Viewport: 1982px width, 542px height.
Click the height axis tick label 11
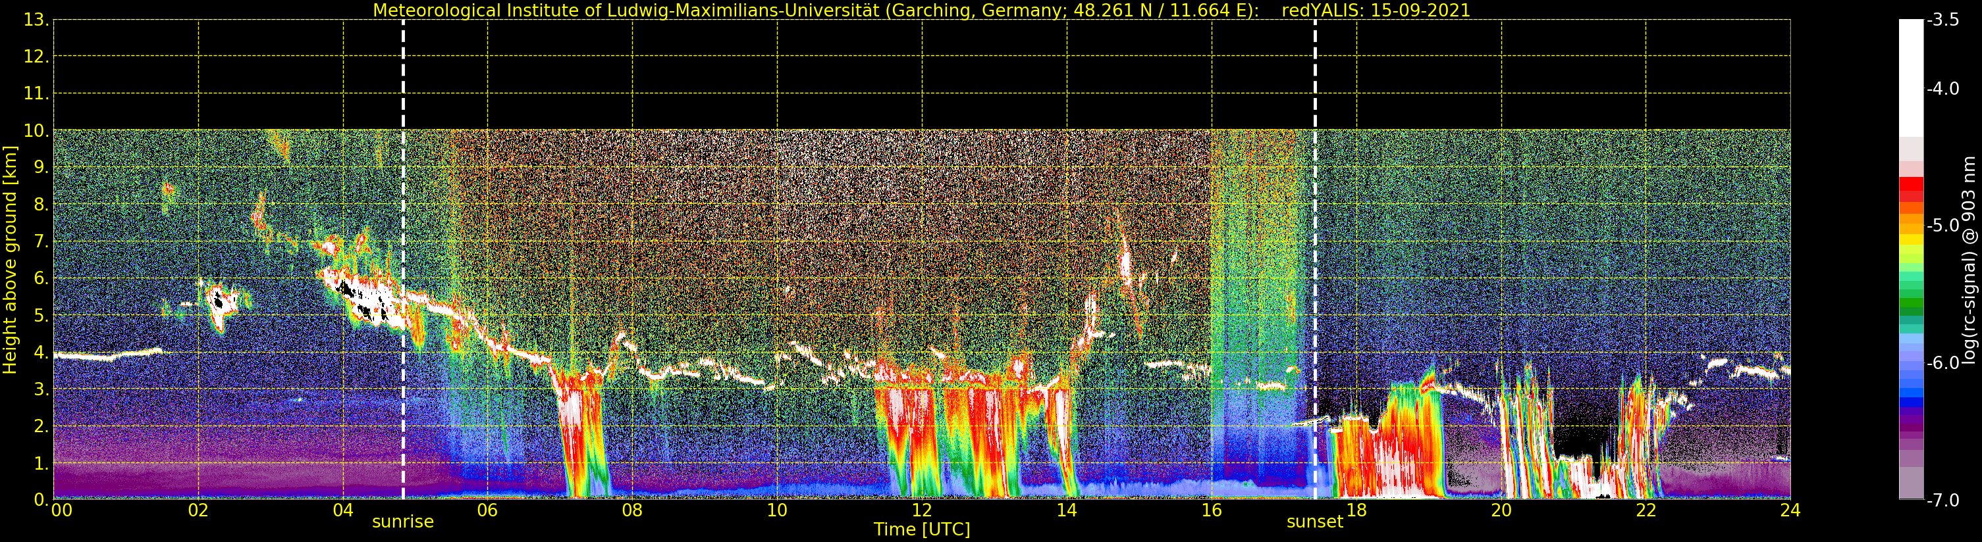[35, 94]
